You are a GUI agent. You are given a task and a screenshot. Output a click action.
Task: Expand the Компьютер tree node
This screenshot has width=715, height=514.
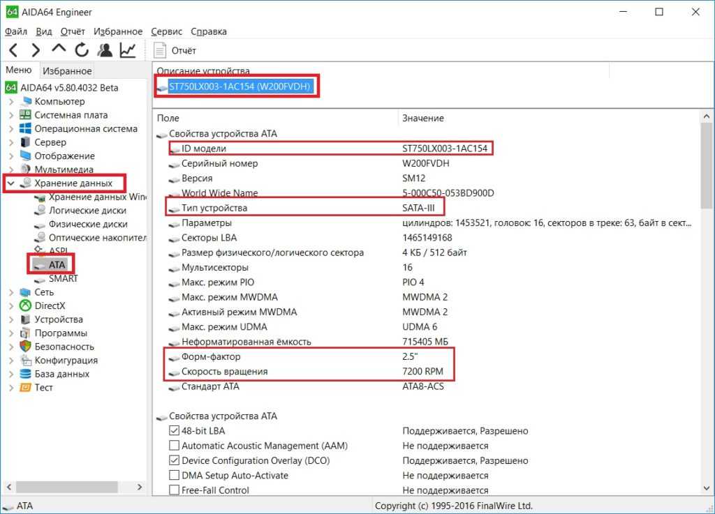click(x=11, y=101)
